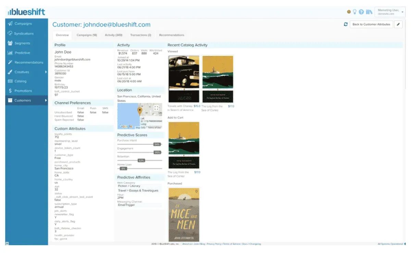Switch to the Transactions (3) tab

point(140,35)
